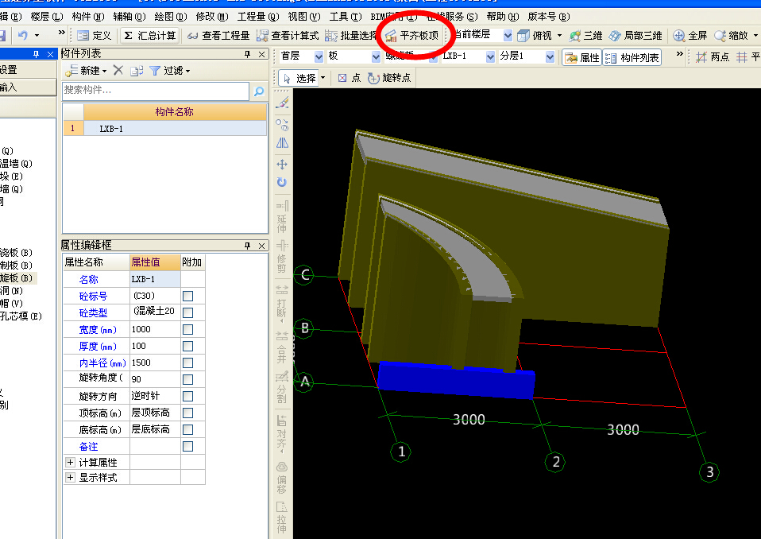Open the 绘图(D) menu

(170, 17)
